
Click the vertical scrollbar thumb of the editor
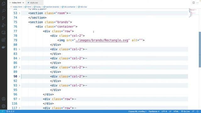click(200, 50)
